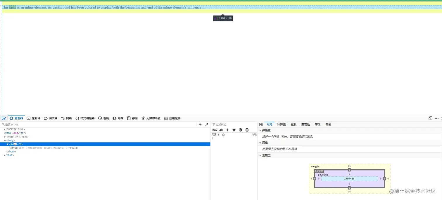This screenshot has width=442, height=200.
Task: Collapse the body node arrow
Action: point(5,141)
